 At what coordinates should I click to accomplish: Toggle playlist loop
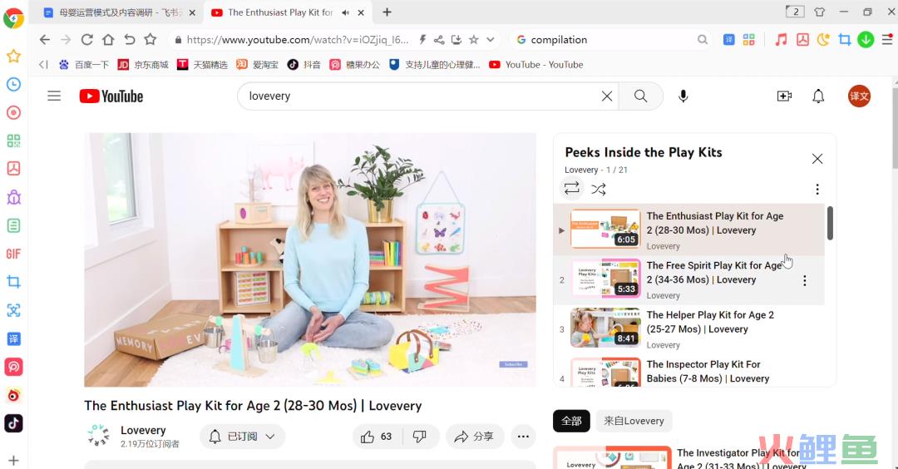(x=571, y=189)
